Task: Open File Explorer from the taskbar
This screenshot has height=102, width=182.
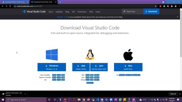Action: (79, 99)
